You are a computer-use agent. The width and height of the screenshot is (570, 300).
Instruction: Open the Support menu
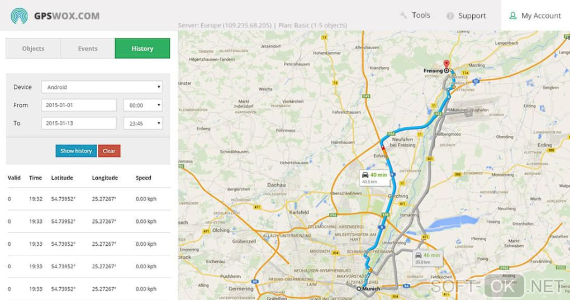tap(466, 16)
